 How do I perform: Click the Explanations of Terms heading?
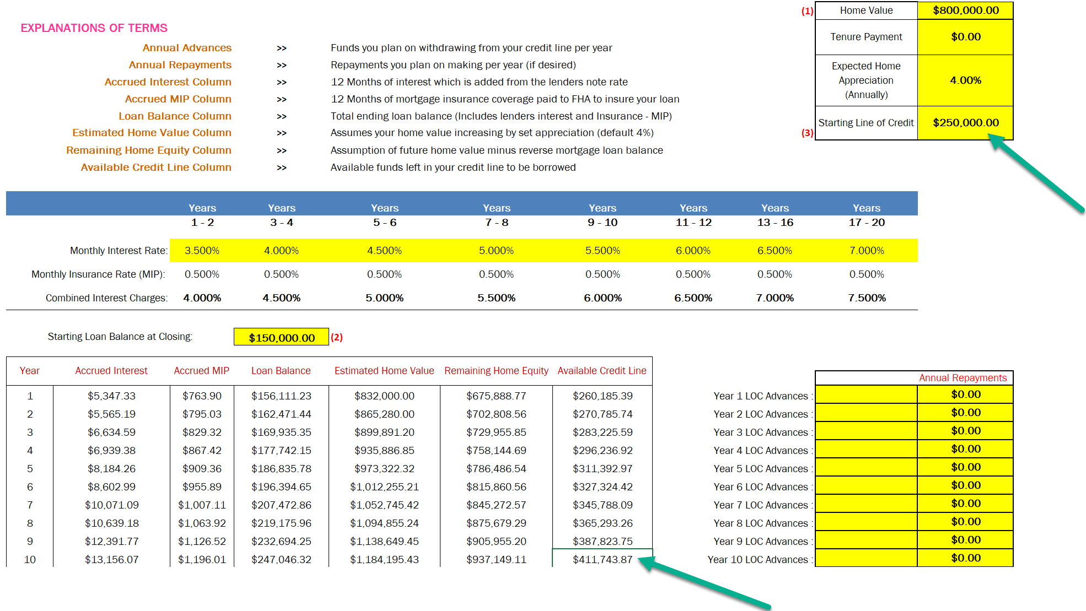(94, 28)
